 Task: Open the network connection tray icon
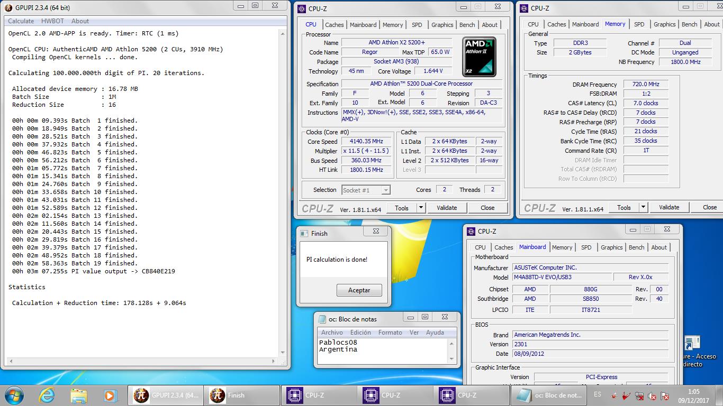coord(639,395)
